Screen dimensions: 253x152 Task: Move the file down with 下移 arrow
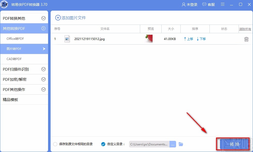coord(201,39)
